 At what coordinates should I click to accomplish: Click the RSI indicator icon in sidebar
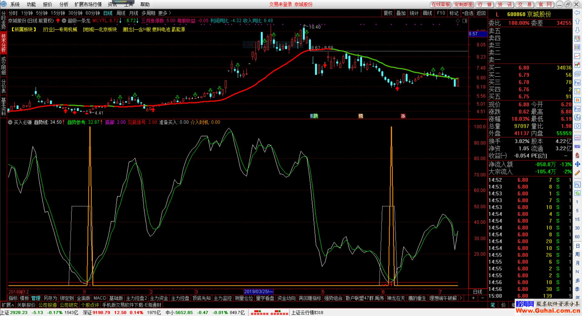point(577,146)
